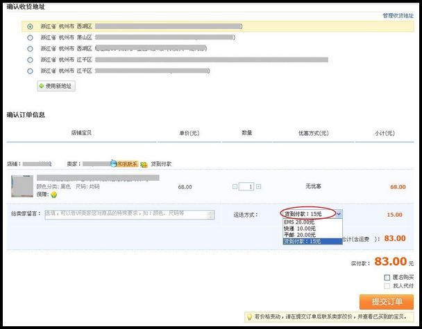The image size is (422, 329).
Task: Choose 快递 10.00元 shipping option
Action: pos(299,228)
